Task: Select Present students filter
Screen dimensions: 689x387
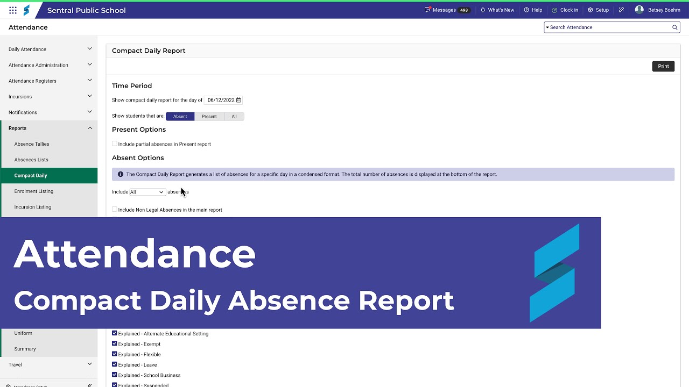Action: coord(209,116)
